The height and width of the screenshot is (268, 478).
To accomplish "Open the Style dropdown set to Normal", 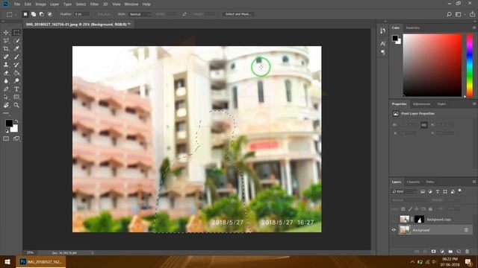I will tap(140, 14).
